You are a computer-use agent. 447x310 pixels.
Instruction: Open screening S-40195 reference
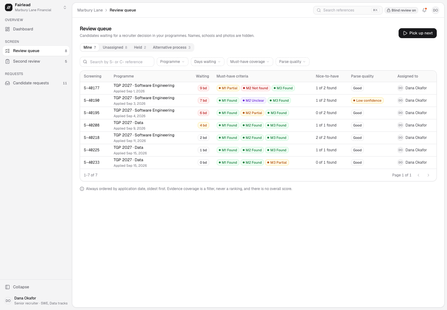click(92, 113)
